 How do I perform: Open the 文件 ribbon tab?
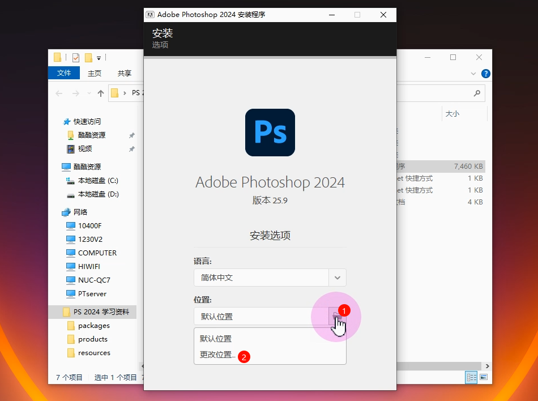[64, 73]
